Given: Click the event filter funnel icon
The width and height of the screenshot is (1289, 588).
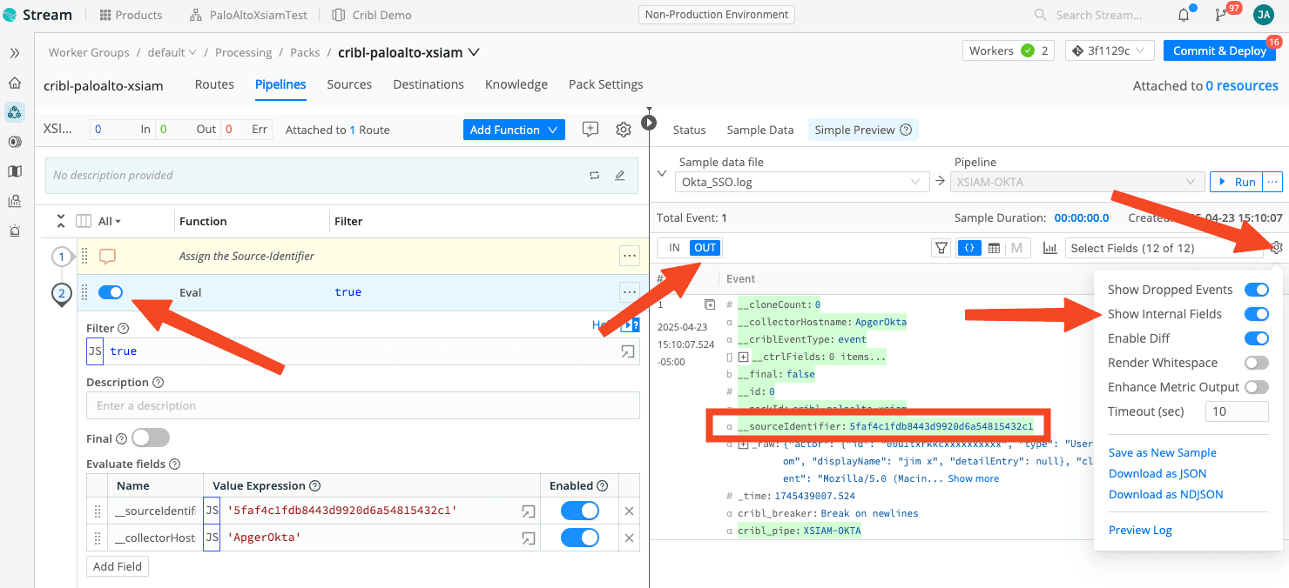Looking at the screenshot, I should pyautogui.click(x=941, y=248).
